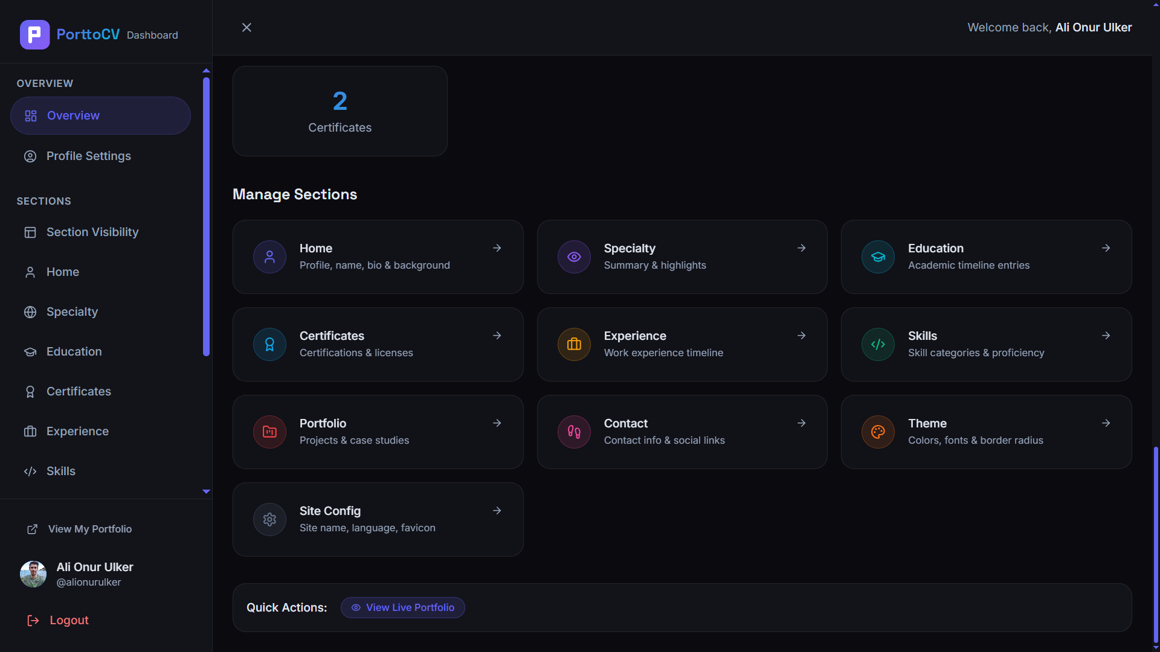Click the Experience card briefcase icon

(x=574, y=344)
